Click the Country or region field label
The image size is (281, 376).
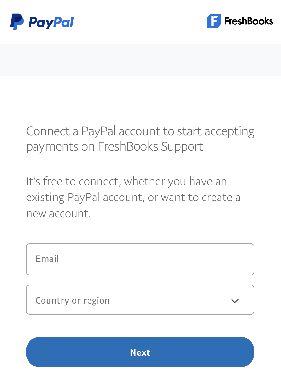[x=73, y=300]
